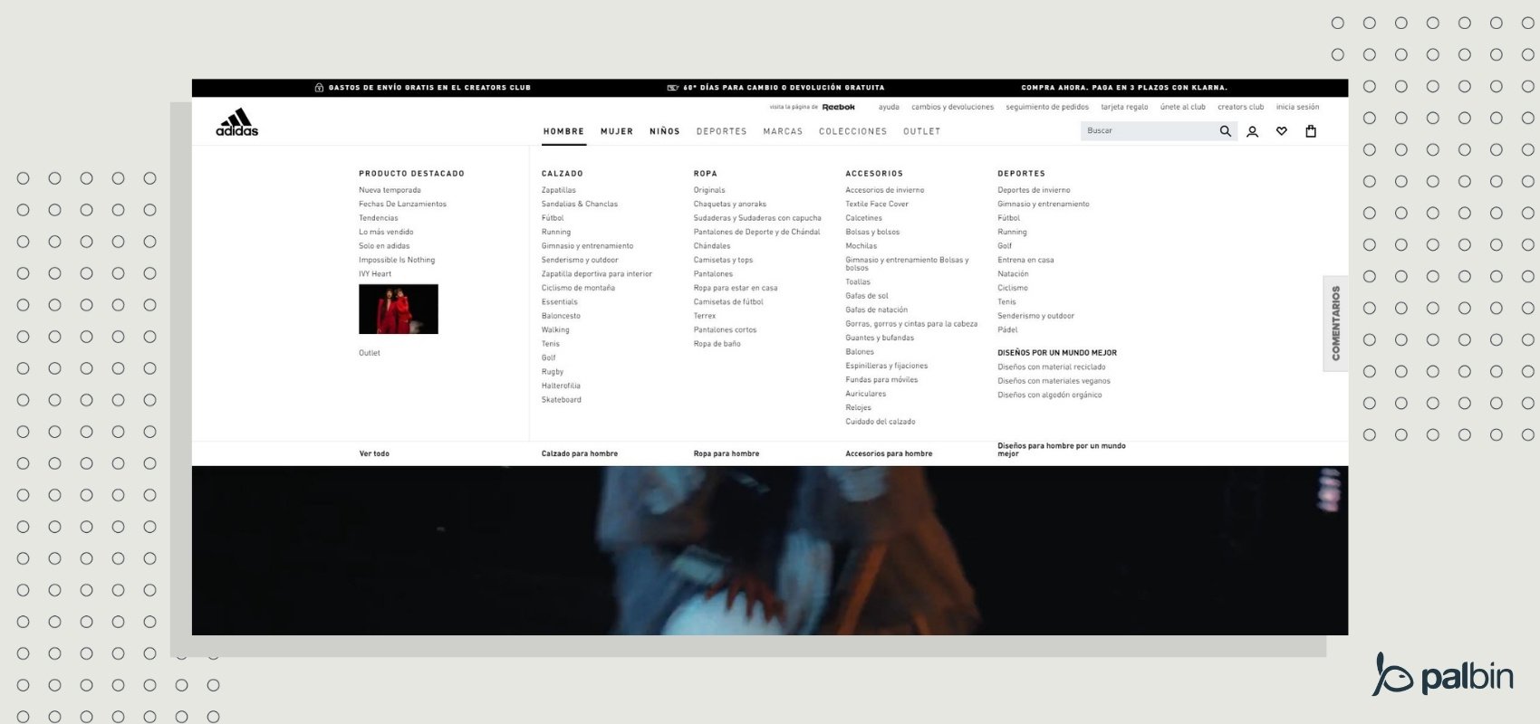Click inicia sesión link

[1297, 107]
